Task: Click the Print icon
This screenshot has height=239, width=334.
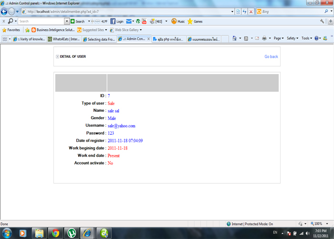Action: click(x=264, y=38)
